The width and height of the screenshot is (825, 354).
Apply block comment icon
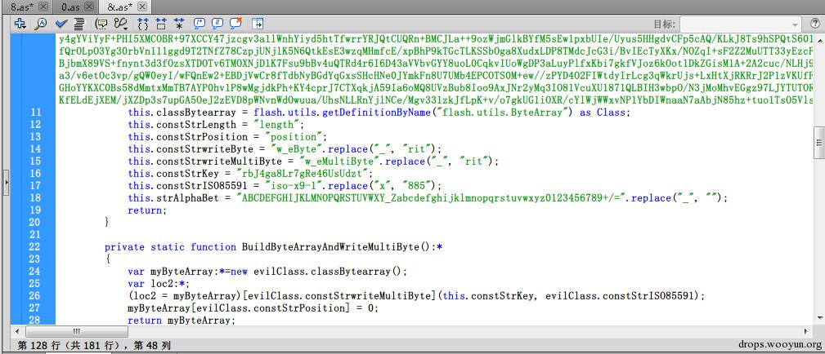click(x=200, y=24)
